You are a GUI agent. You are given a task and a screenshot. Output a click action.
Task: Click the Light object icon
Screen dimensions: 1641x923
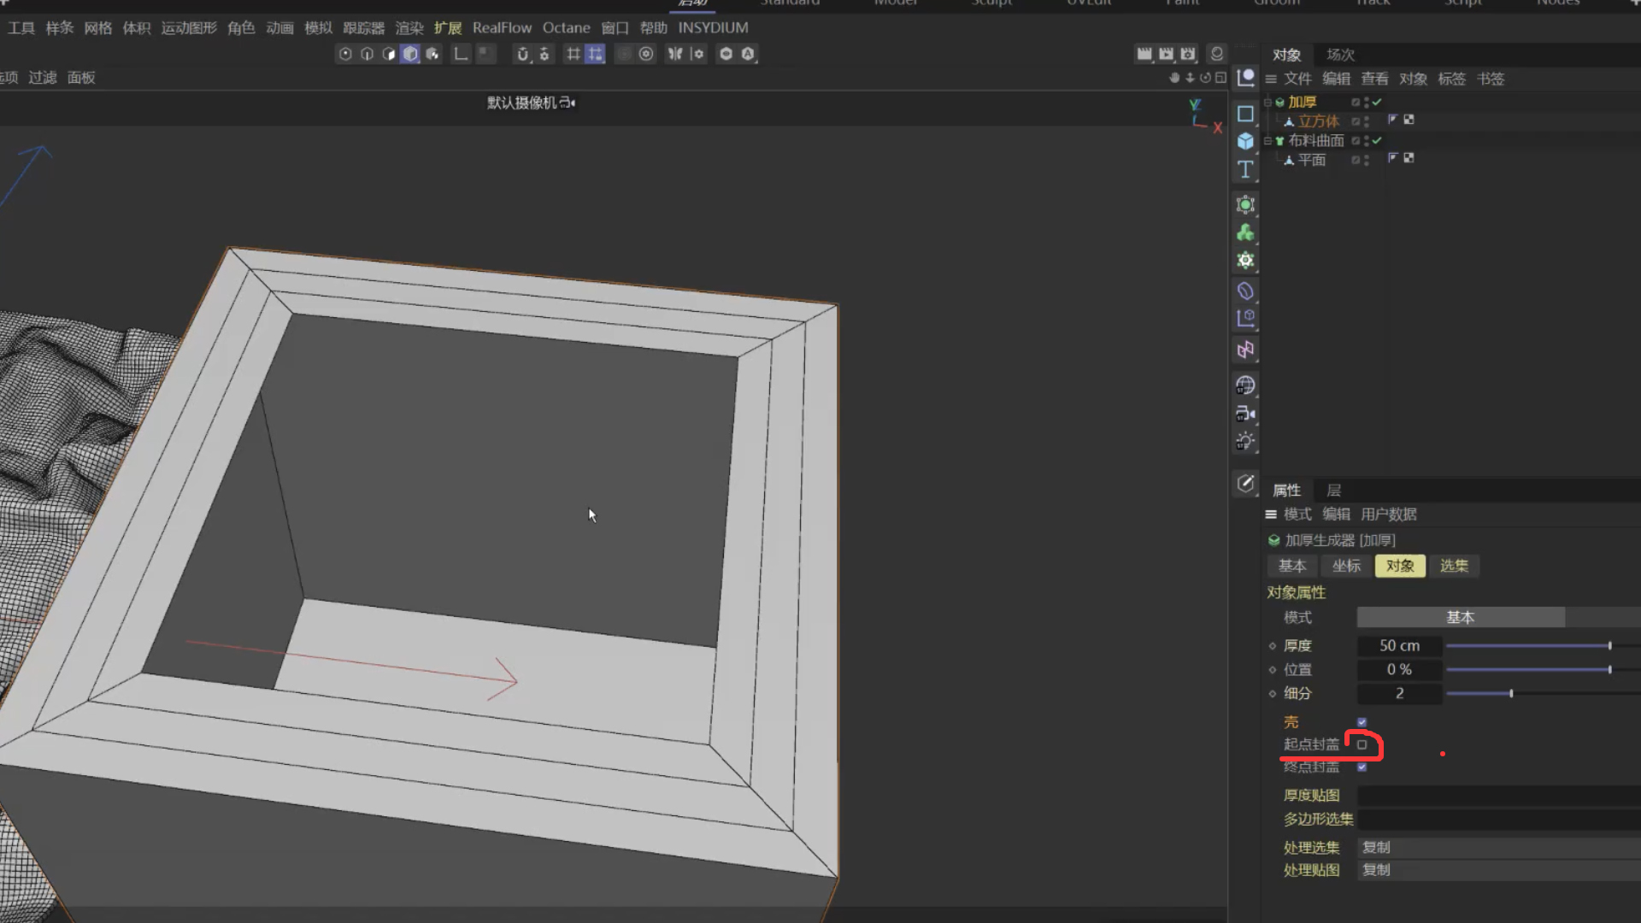pos(1245,442)
